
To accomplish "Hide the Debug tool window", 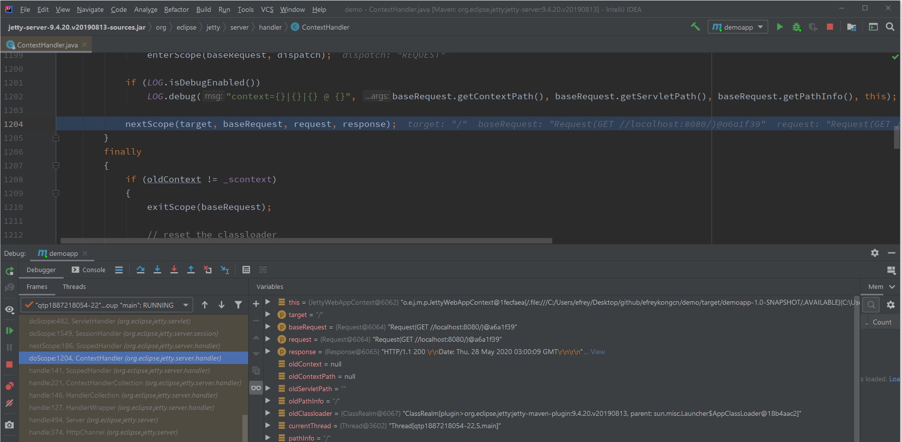I will tap(892, 253).
